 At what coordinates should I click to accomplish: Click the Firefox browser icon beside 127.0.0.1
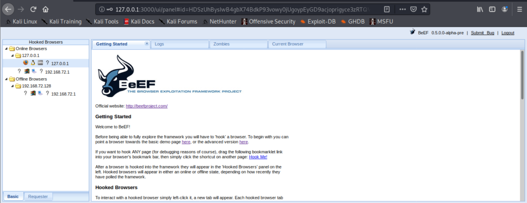pyautogui.click(x=26, y=63)
